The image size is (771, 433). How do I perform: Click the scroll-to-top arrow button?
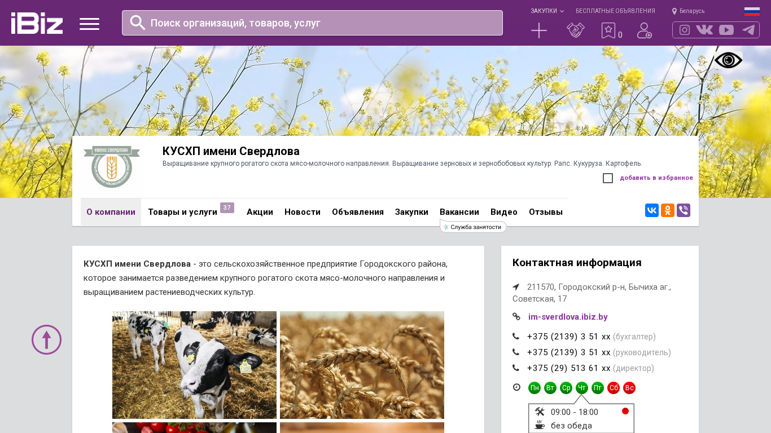(x=46, y=339)
